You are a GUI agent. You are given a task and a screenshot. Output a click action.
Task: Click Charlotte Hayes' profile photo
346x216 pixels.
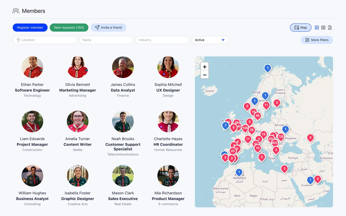point(168,121)
